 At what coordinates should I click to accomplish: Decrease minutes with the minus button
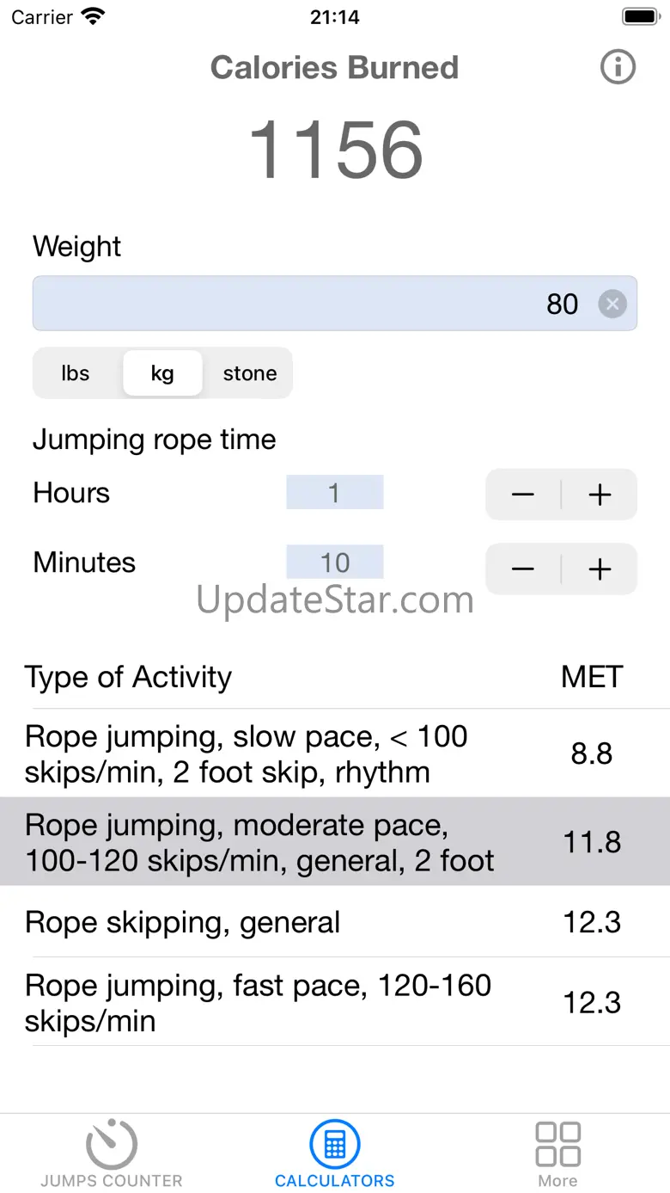coord(523,569)
